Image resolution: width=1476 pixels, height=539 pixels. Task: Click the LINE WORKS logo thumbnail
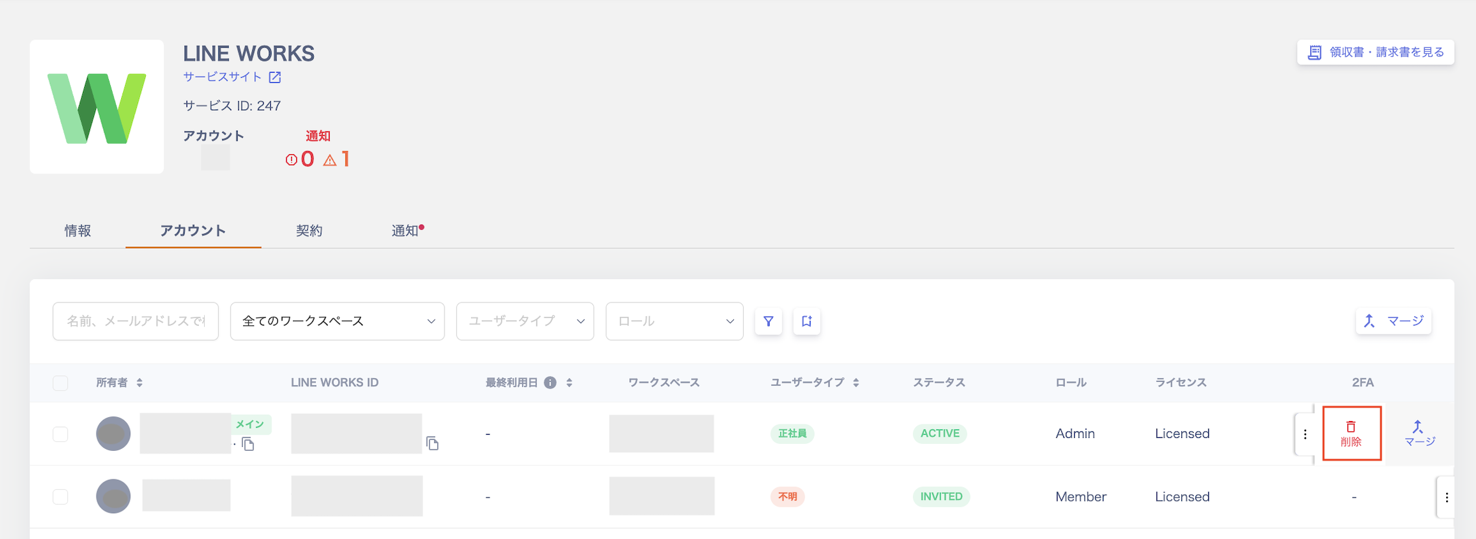(x=97, y=107)
